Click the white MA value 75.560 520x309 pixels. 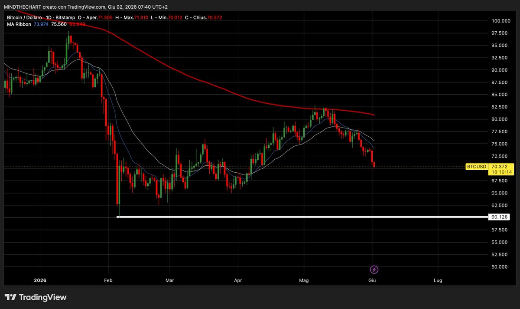(x=59, y=24)
